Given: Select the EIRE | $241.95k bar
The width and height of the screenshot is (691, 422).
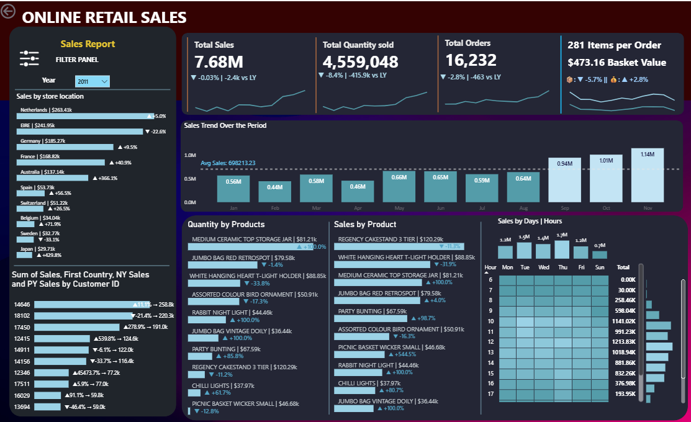Looking at the screenshot, I should coord(79,132).
